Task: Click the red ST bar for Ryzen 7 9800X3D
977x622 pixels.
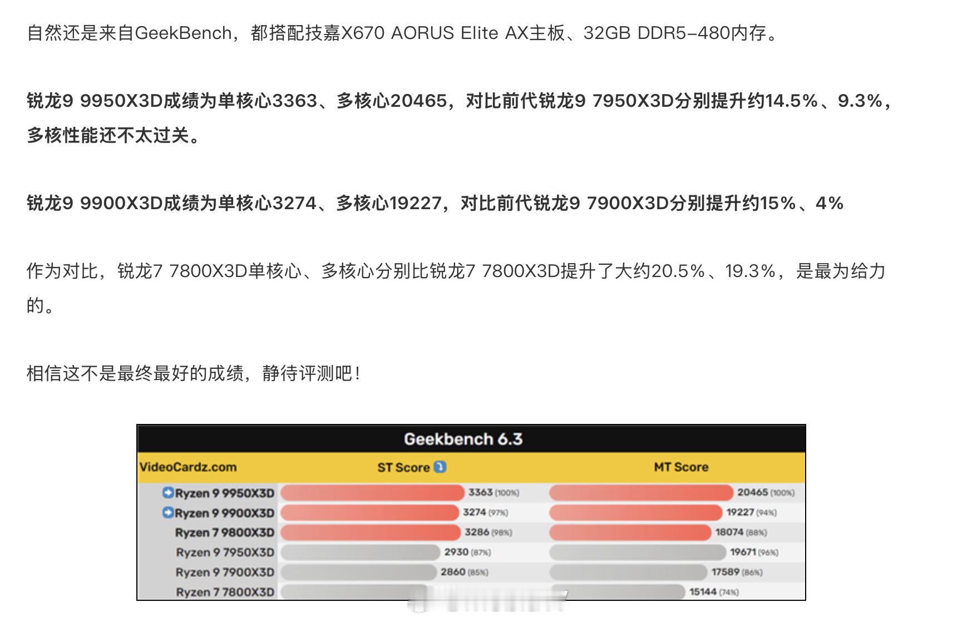Action: pos(371,532)
